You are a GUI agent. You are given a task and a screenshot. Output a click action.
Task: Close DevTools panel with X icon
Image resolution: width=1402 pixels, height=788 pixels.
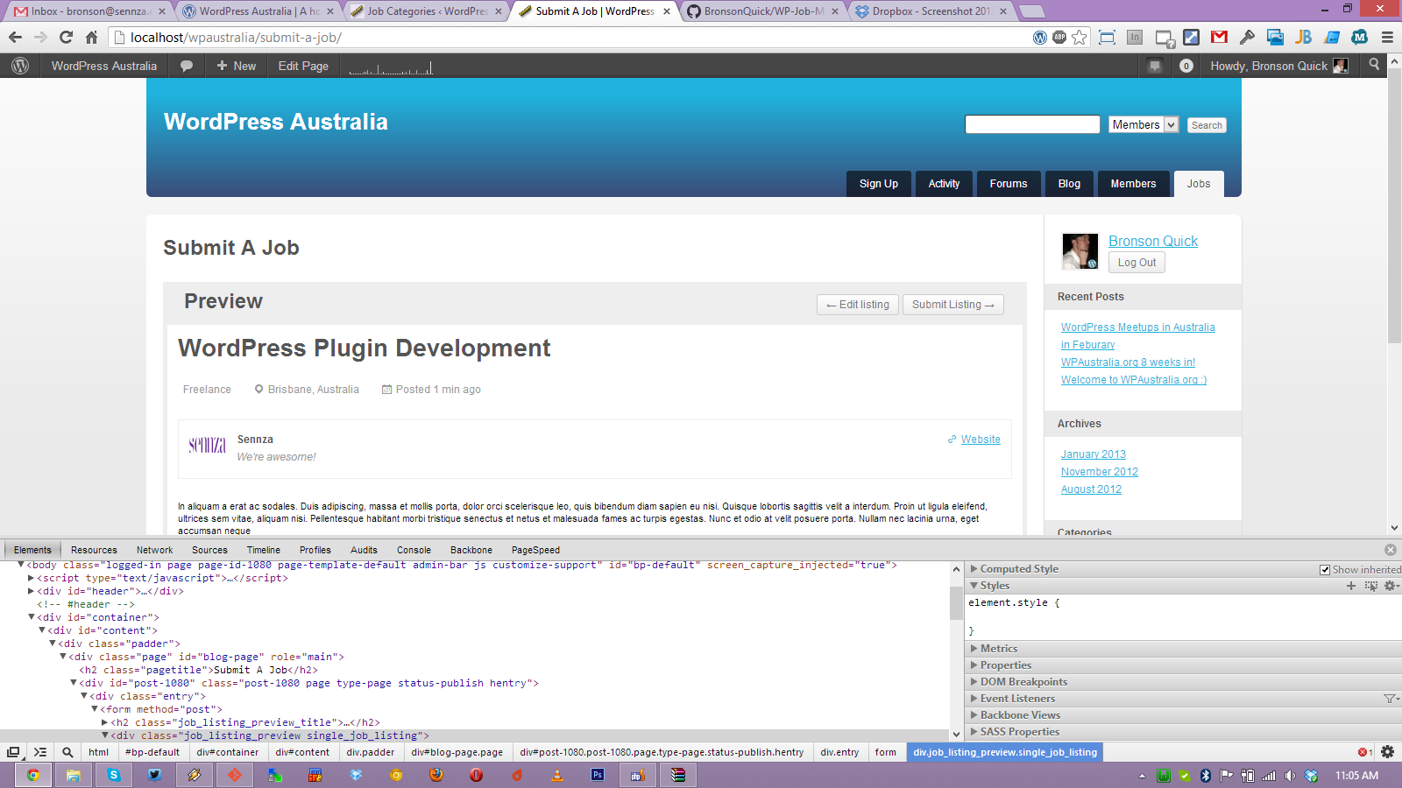coord(1391,550)
